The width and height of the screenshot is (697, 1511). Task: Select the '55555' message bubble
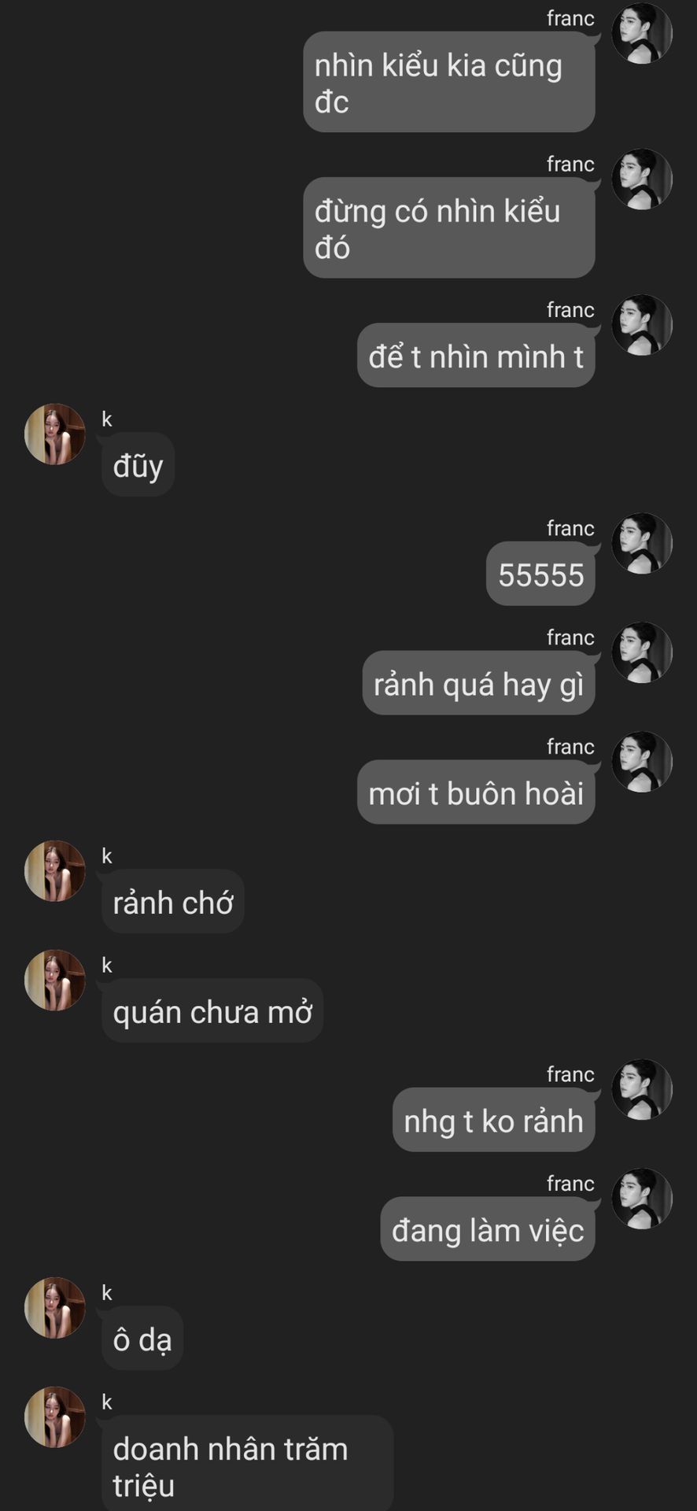pyautogui.click(x=540, y=574)
